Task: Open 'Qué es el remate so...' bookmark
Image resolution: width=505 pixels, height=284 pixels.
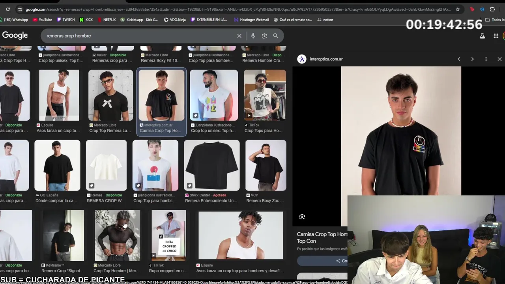Action: [293, 20]
